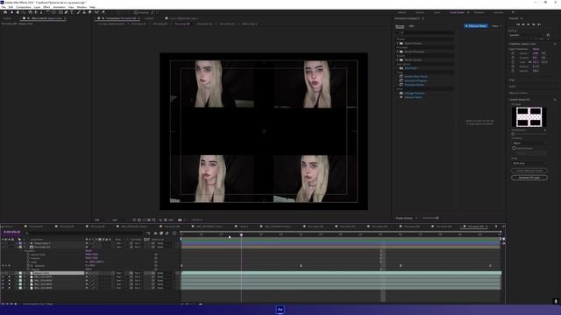The image size is (561, 315).
Task: Click the Create Reference Frame button
Action: [529, 171]
